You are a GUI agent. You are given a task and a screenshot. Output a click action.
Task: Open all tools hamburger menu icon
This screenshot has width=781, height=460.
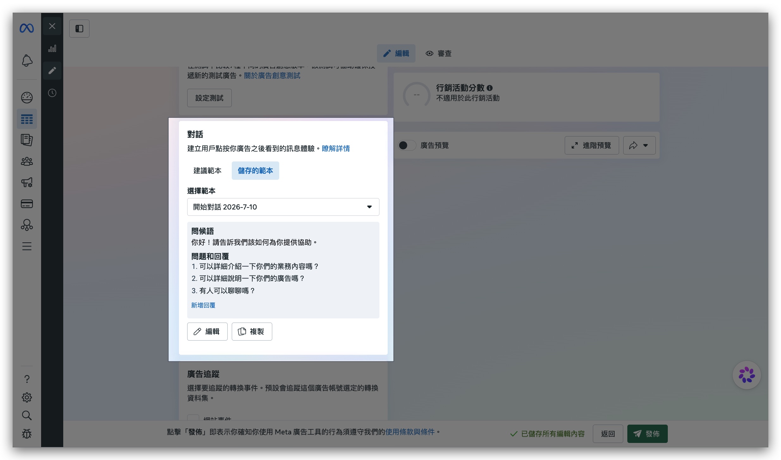click(x=27, y=246)
